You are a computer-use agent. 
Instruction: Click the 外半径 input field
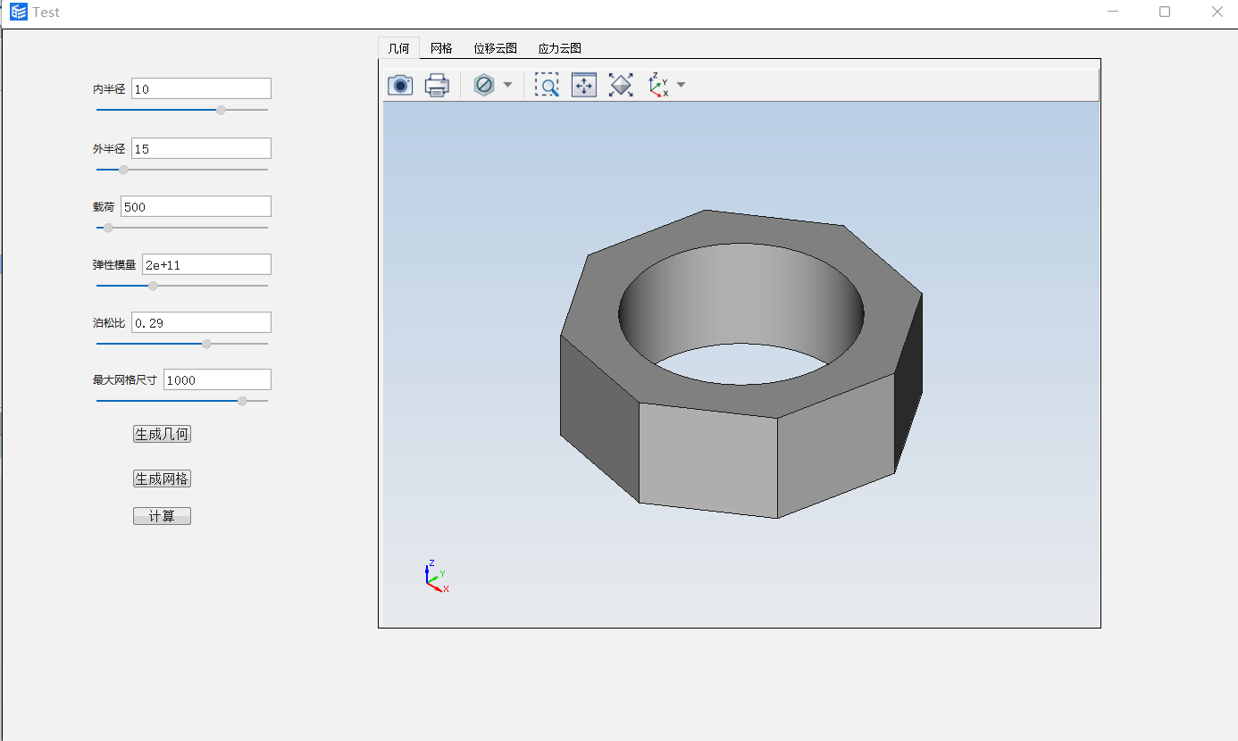tap(201, 148)
